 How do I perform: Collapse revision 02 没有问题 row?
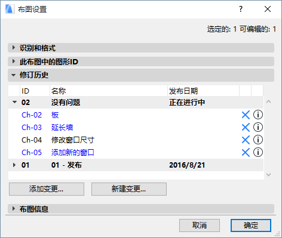click(x=14, y=103)
